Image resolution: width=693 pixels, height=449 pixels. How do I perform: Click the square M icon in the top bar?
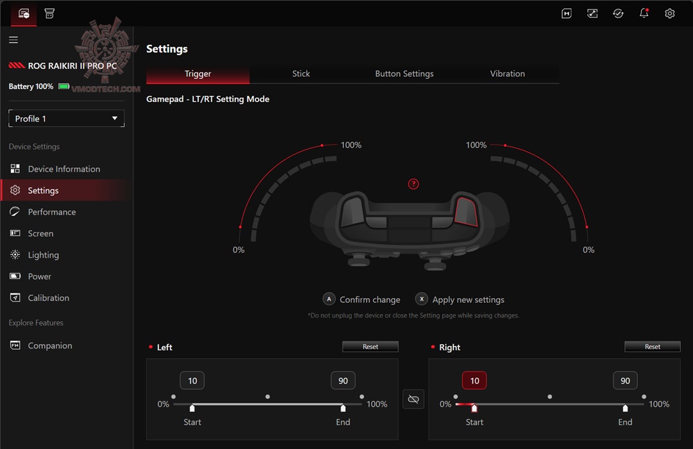[x=566, y=13]
